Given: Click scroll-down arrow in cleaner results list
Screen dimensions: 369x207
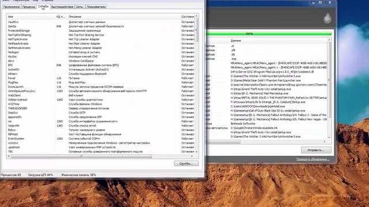Looking at the screenshot, I should pos(329,137).
